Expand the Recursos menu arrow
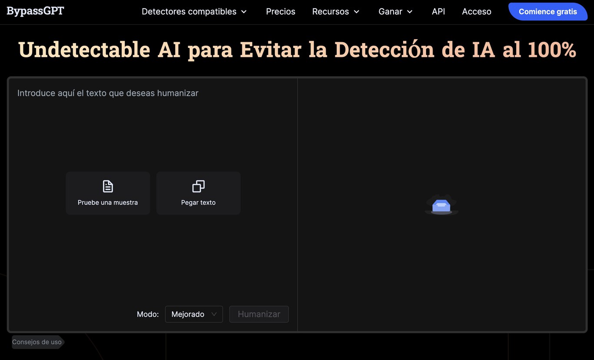This screenshot has height=360, width=594. (x=357, y=12)
